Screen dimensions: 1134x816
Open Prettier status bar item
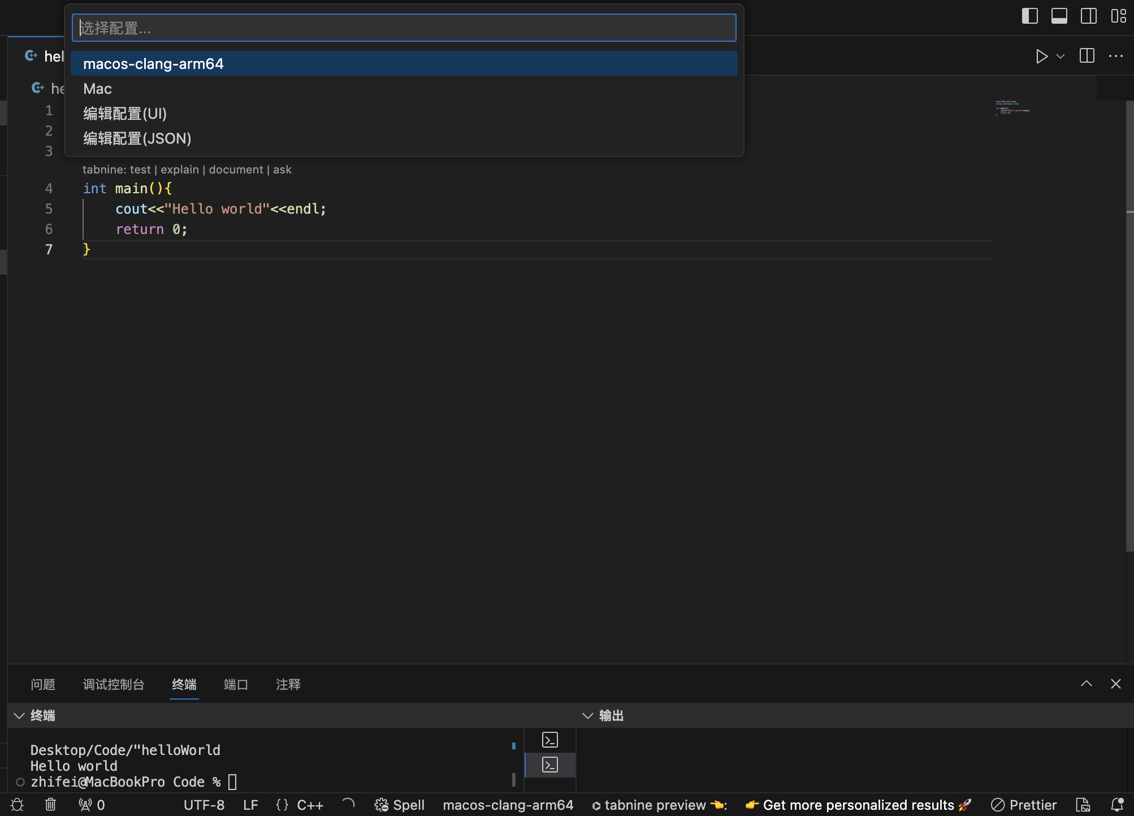tap(1024, 805)
